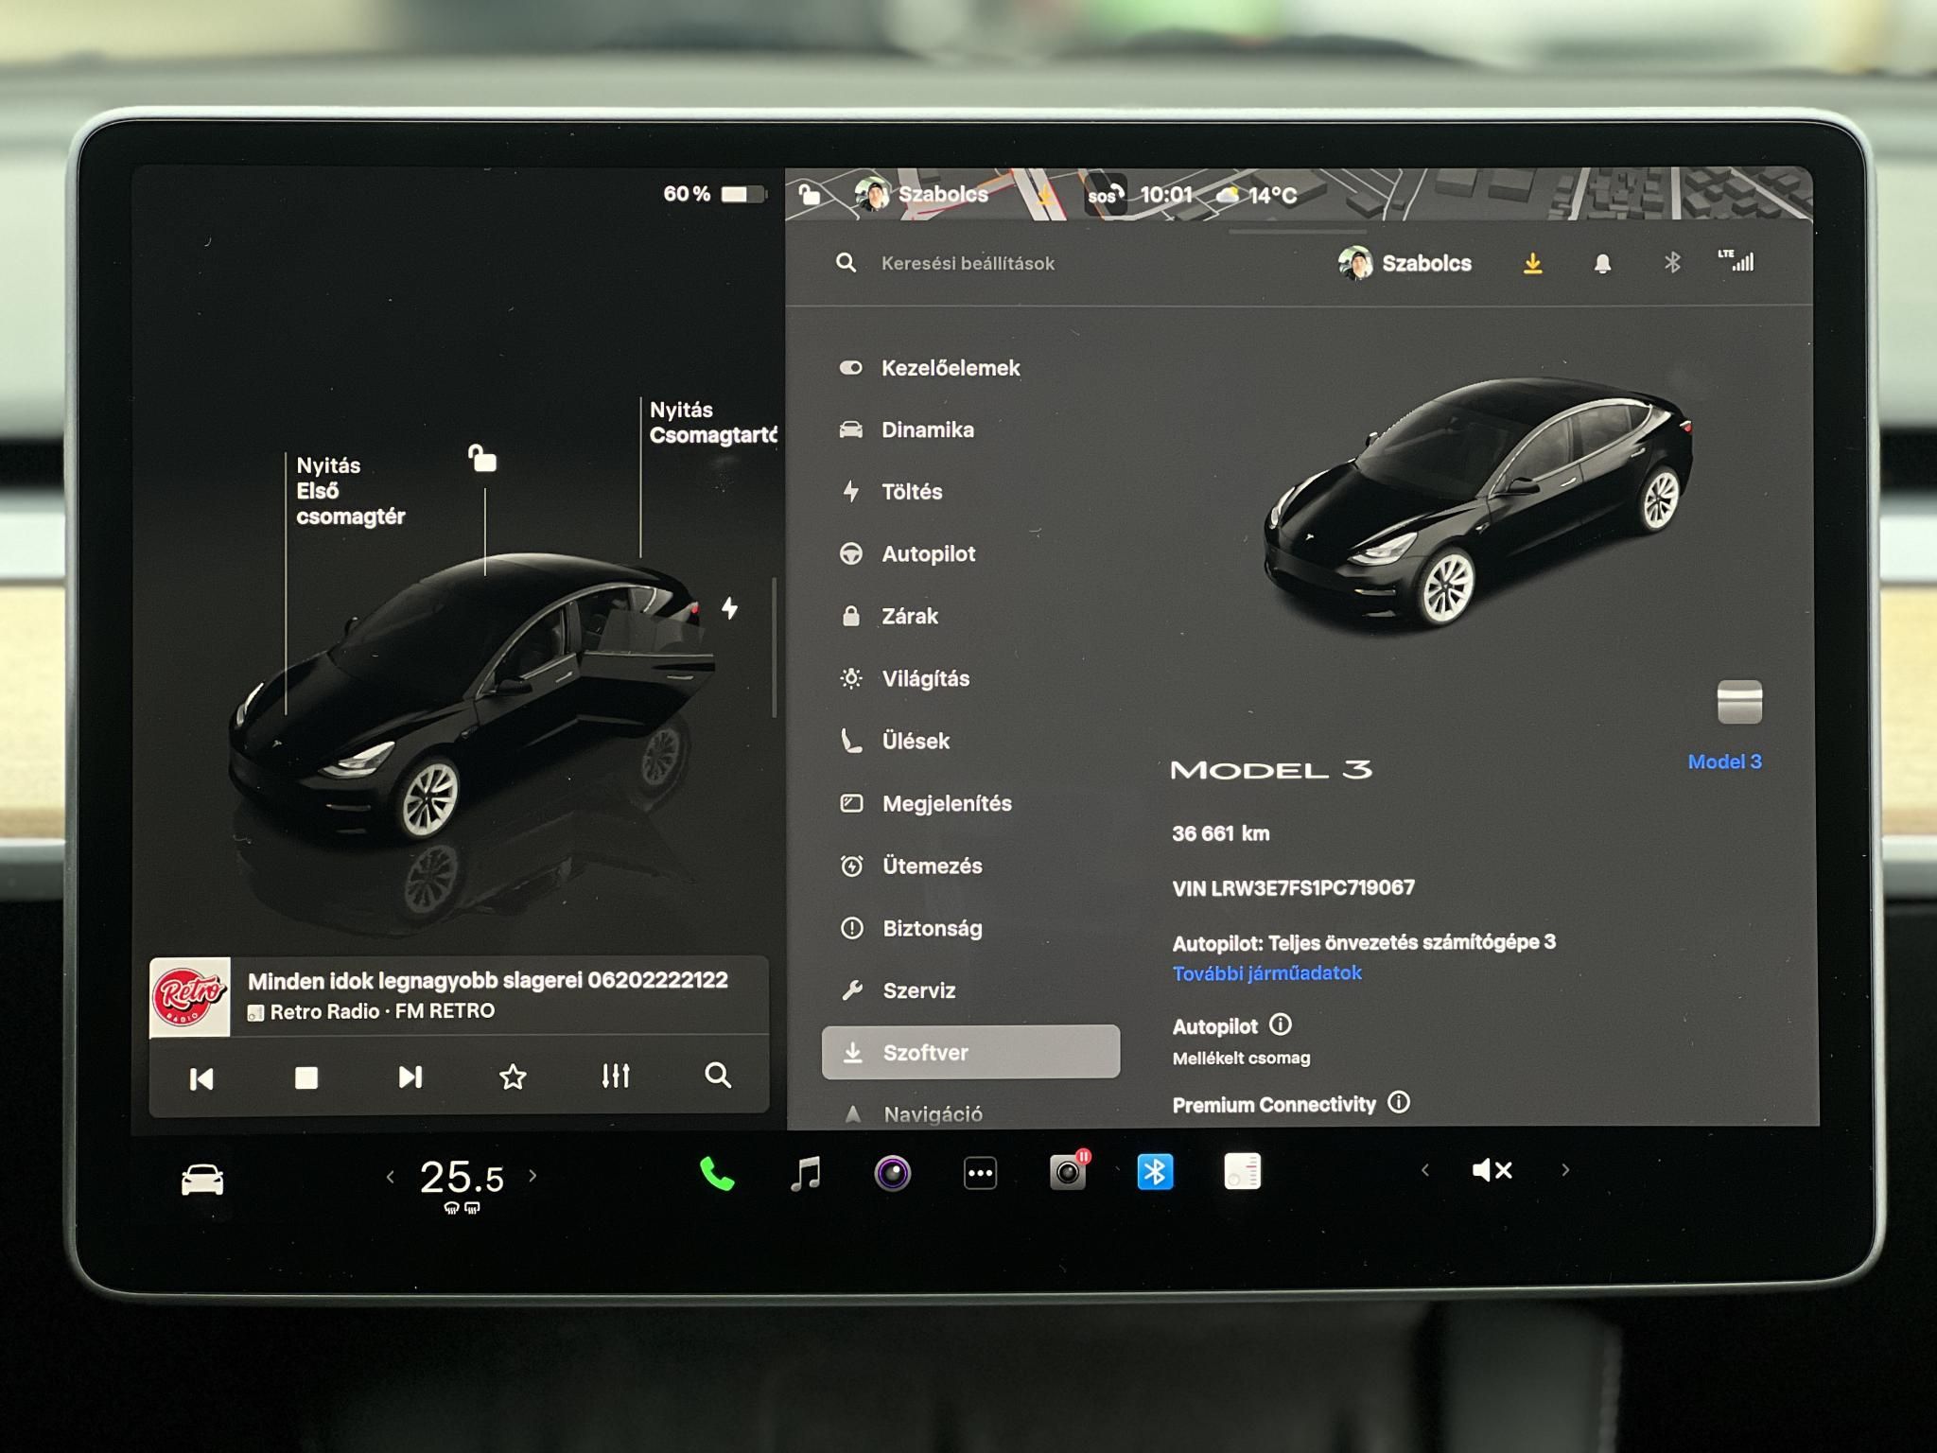Open További járműadatok link

point(1266,972)
